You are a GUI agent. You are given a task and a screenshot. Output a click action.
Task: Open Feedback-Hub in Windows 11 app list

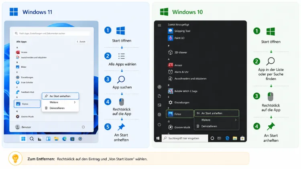pos(25,92)
